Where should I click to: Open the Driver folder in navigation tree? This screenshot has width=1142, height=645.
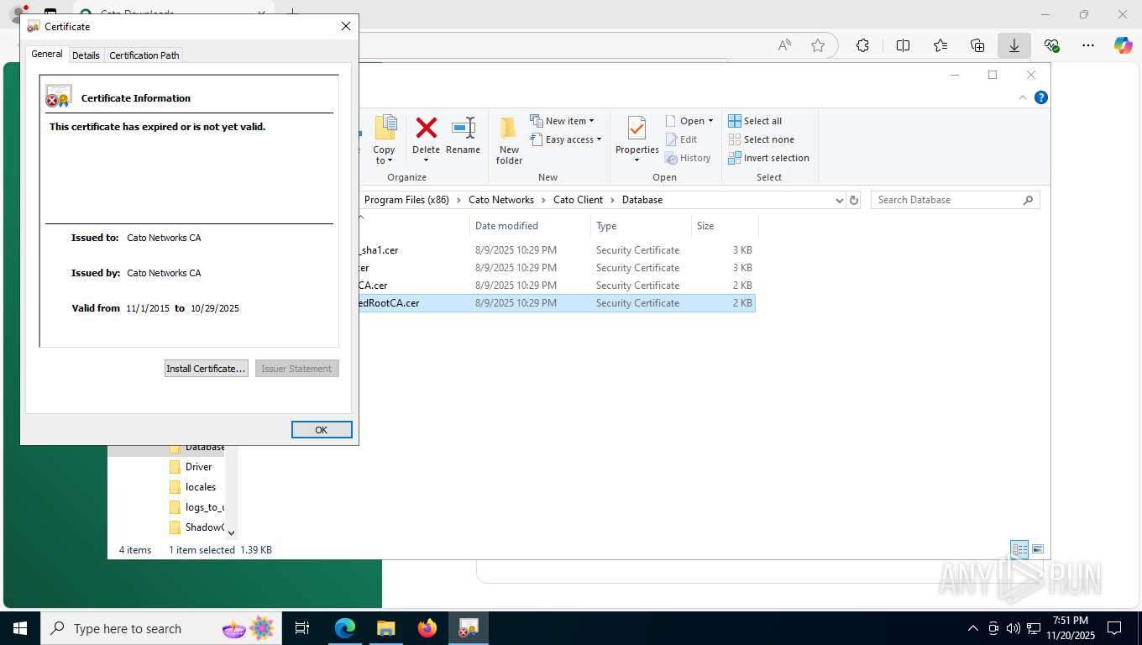point(198,467)
